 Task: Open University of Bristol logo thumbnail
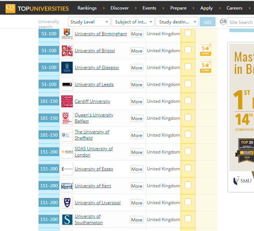pos(67,51)
